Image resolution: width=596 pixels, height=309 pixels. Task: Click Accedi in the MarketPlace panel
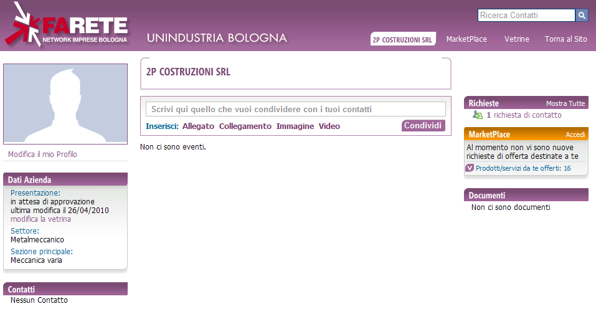(575, 135)
